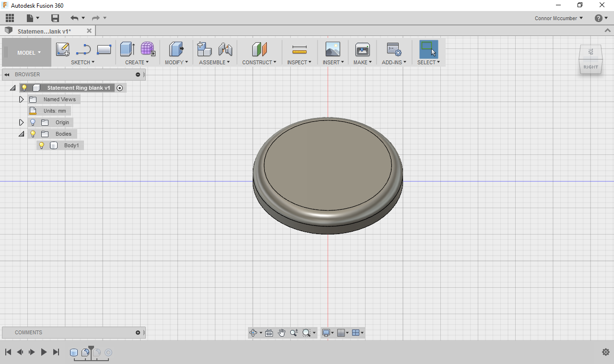Open the data panel grid icon
The width and height of the screenshot is (614, 364).
pos(10,18)
